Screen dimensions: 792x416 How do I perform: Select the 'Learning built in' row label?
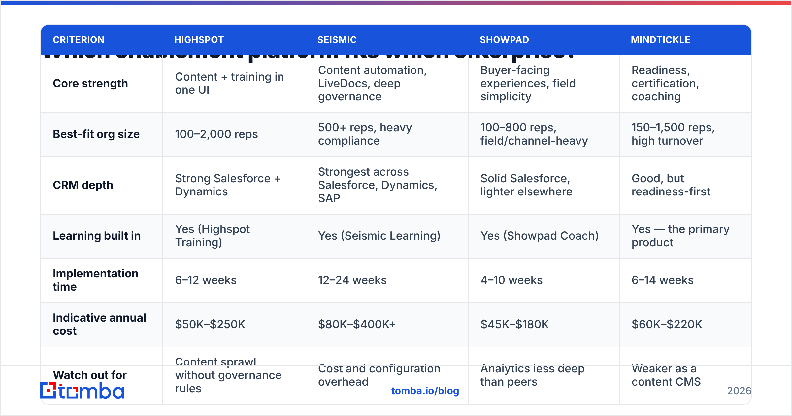coord(97,236)
